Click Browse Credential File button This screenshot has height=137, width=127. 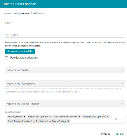(20, 52)
